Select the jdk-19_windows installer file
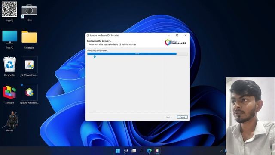275x155 pixels. 29,65
